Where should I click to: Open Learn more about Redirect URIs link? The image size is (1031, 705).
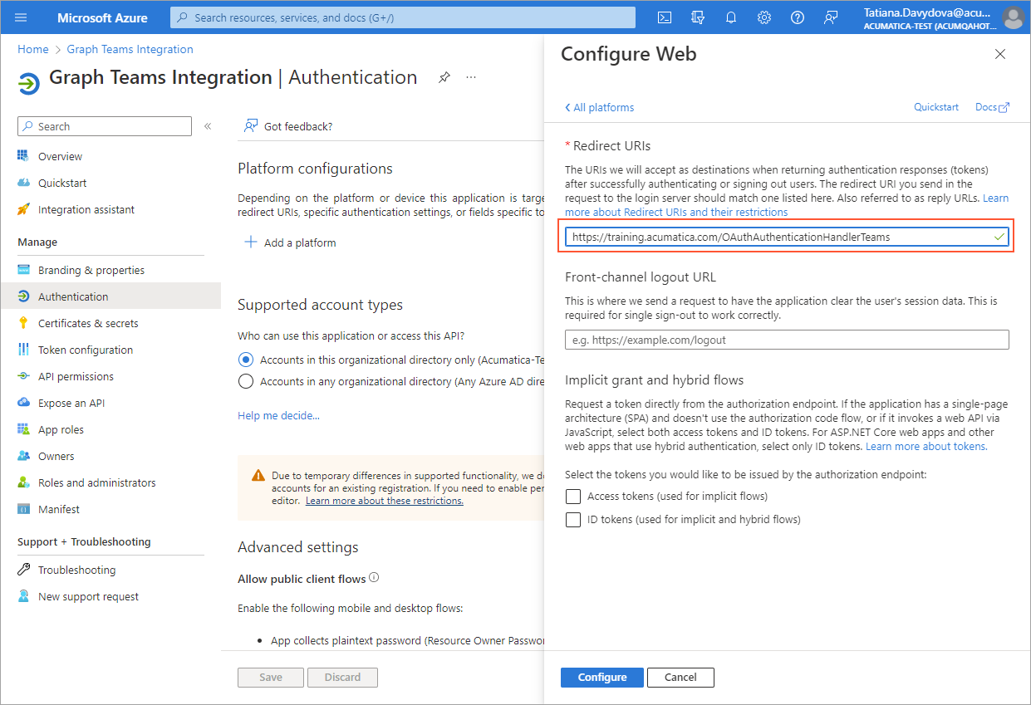(x=676, y=212)
